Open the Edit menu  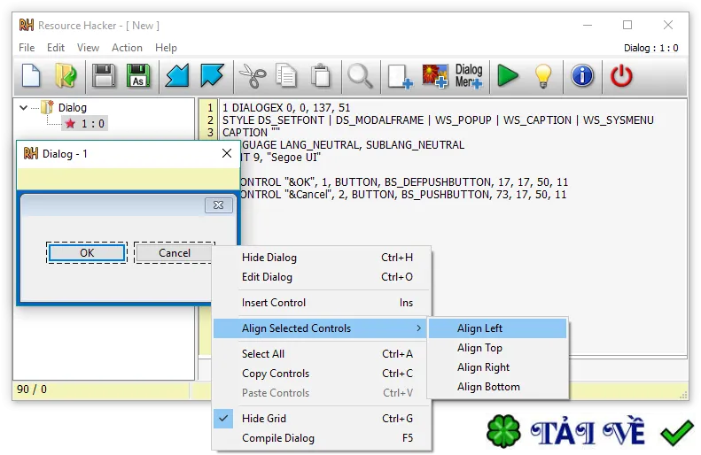click(x=56, y=48)
